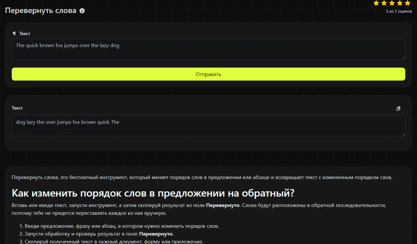417x244 pixels.
Task: Click the info icon beside Перевернуть слова
Action: pos(82,11)
